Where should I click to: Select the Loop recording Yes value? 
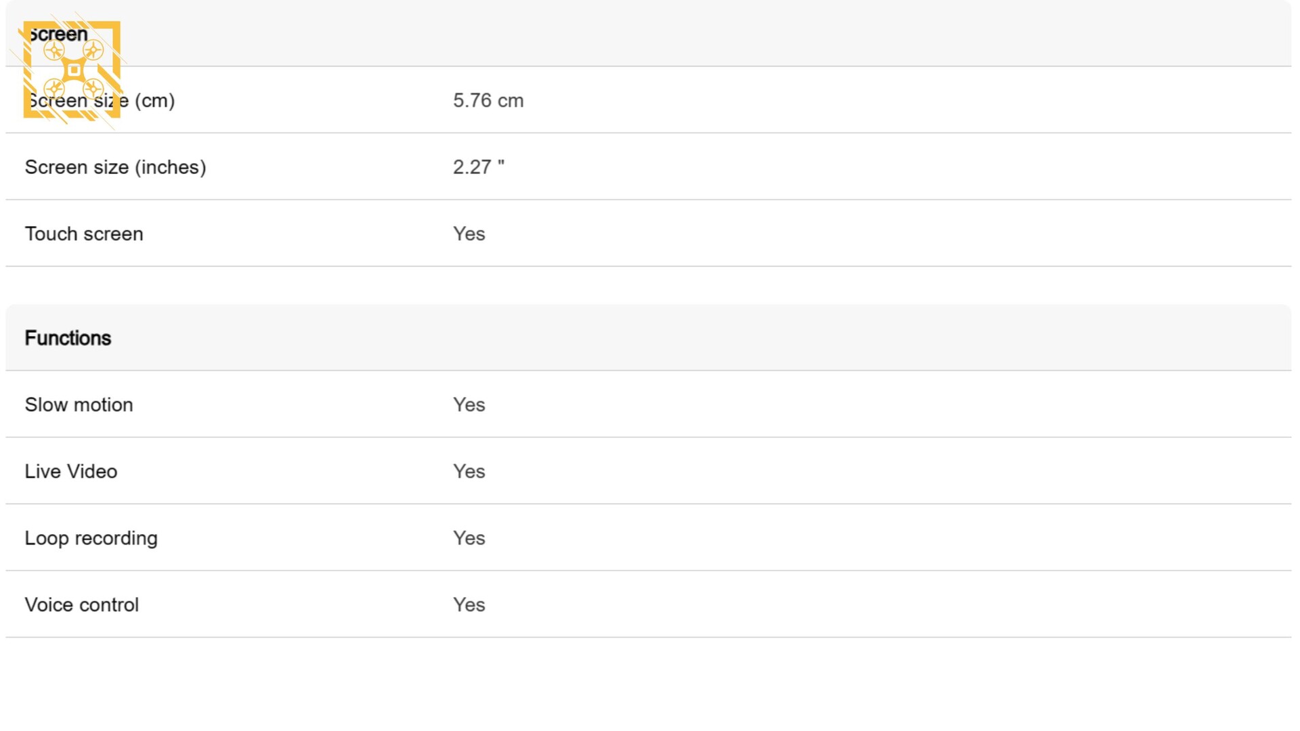click(469, 538)
